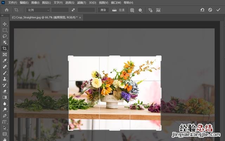Image resolution: width=225 pixels, height=141 pixels.
Task: Toggle the content-aware fill crop option
Action: (158, 10)
